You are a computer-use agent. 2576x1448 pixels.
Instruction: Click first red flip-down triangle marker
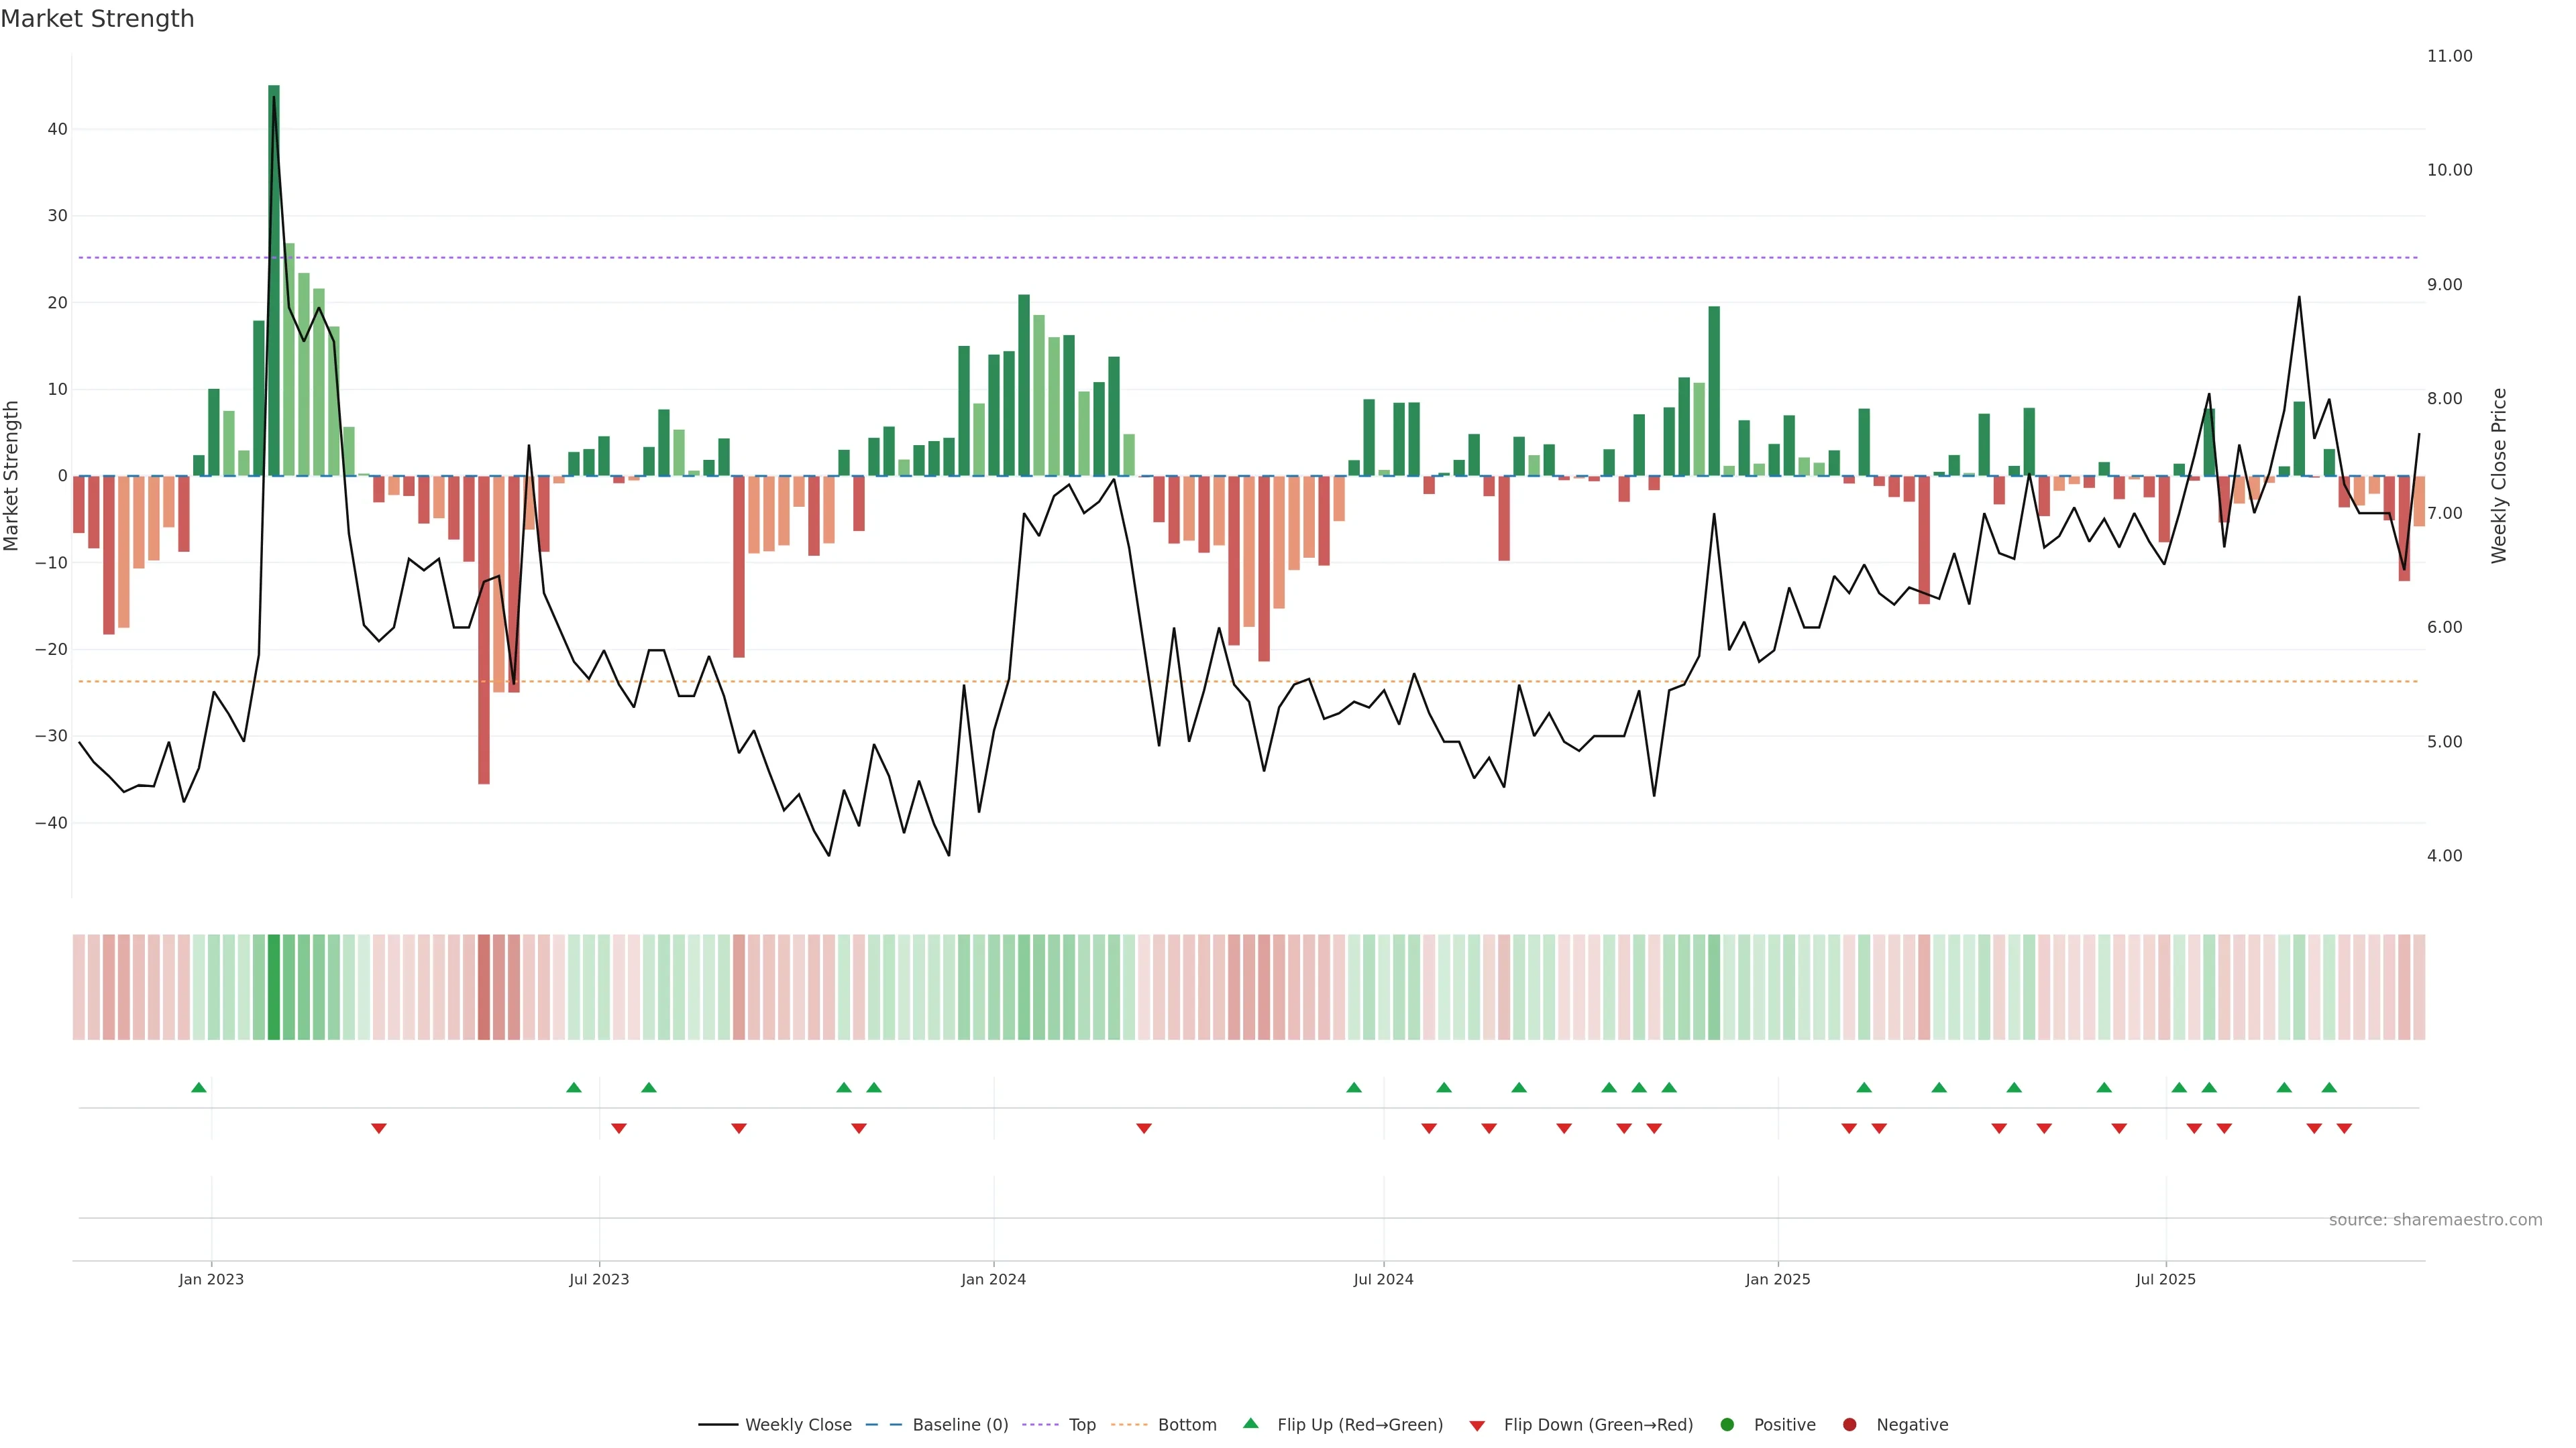[379, 1128]
